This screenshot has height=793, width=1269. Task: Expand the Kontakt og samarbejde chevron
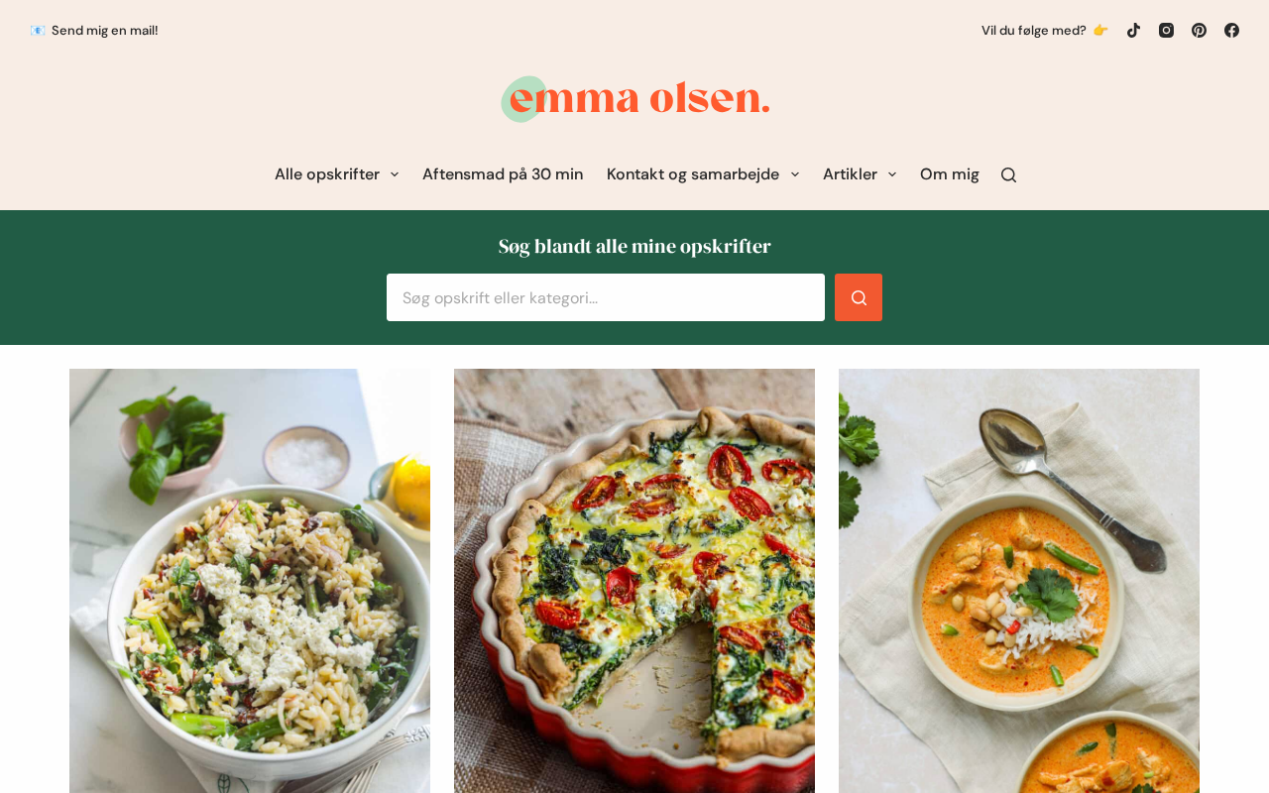click(794, 174)
